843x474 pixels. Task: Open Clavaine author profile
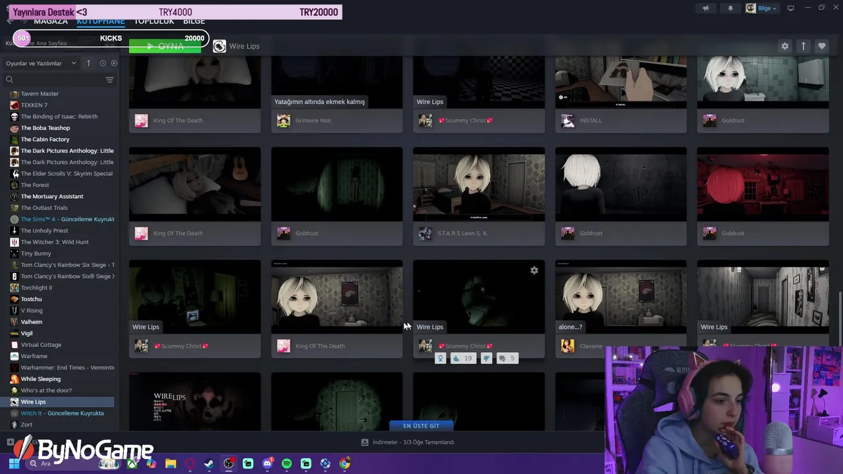(x=591, y=346)
